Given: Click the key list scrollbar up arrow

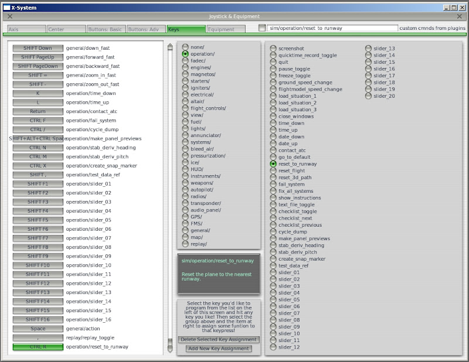Looking at the screenshot, I should [x=170, y=46].
